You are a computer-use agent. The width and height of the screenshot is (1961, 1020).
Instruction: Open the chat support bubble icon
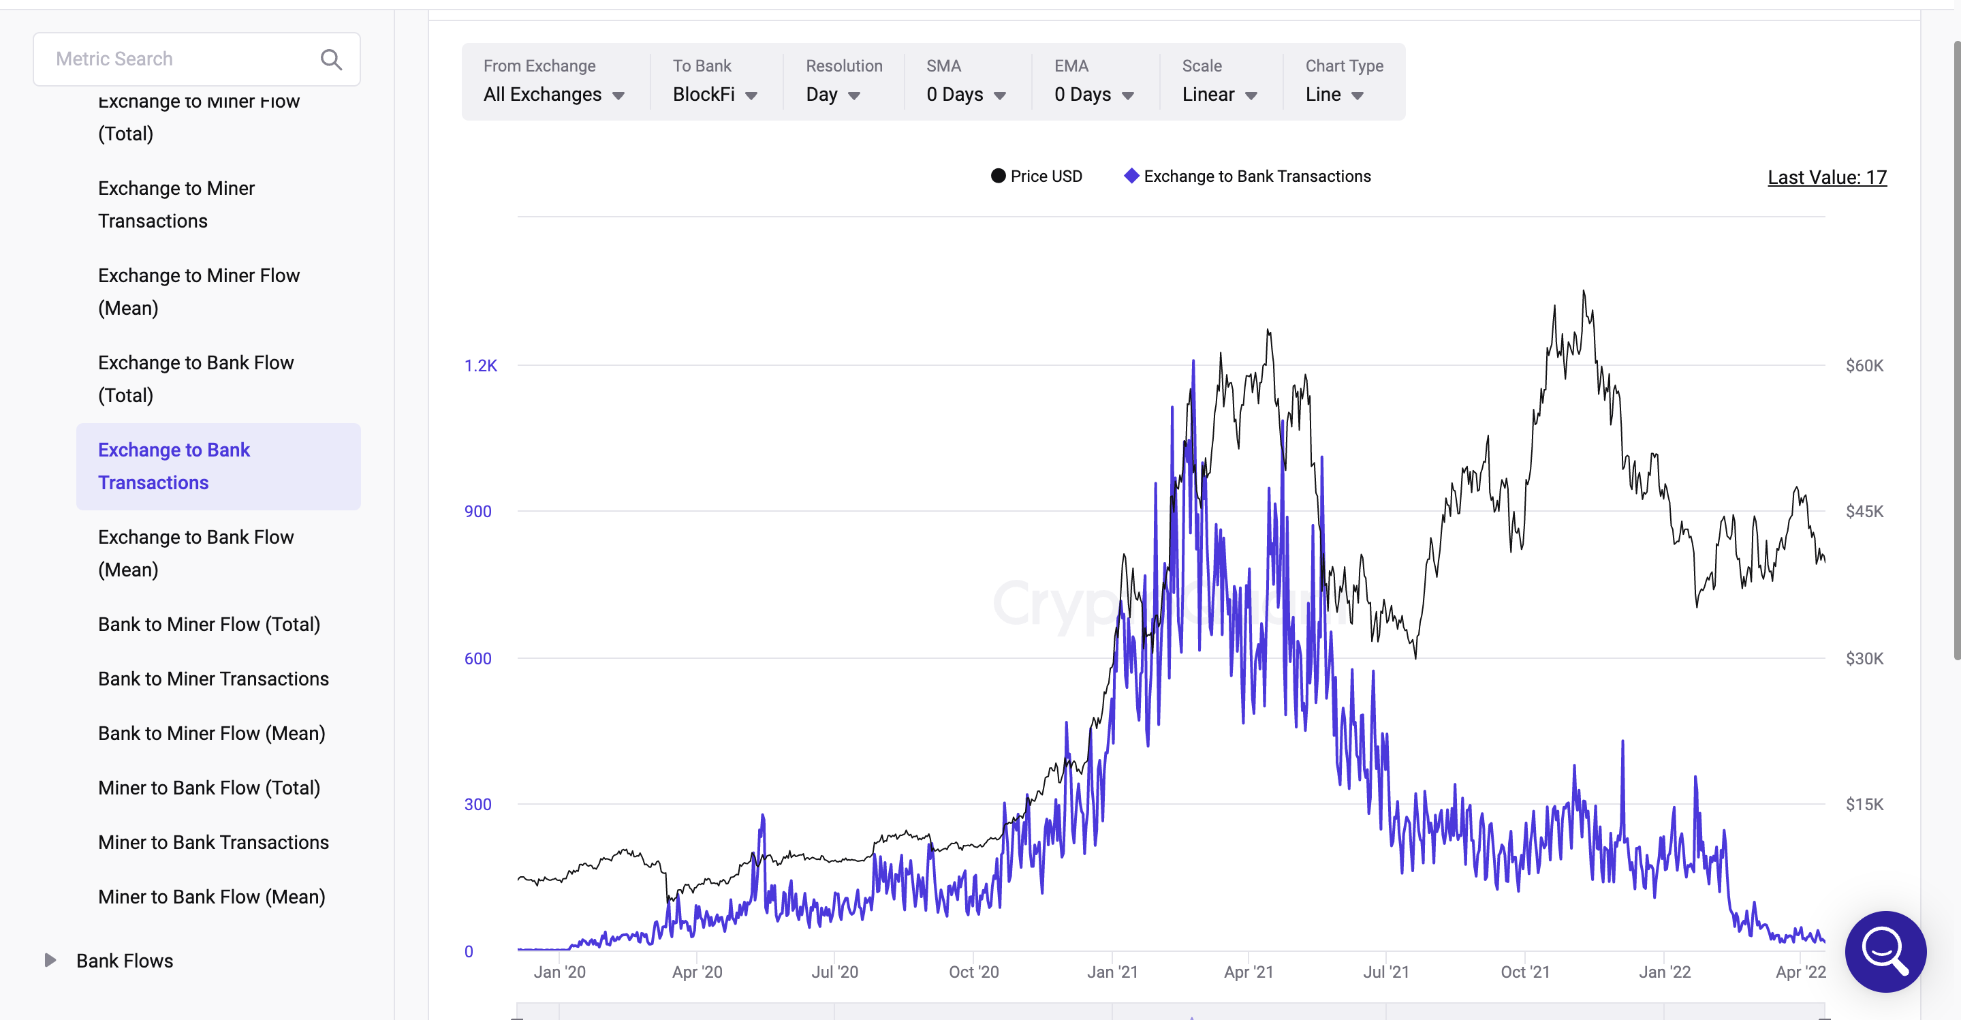click(1885, 951)
